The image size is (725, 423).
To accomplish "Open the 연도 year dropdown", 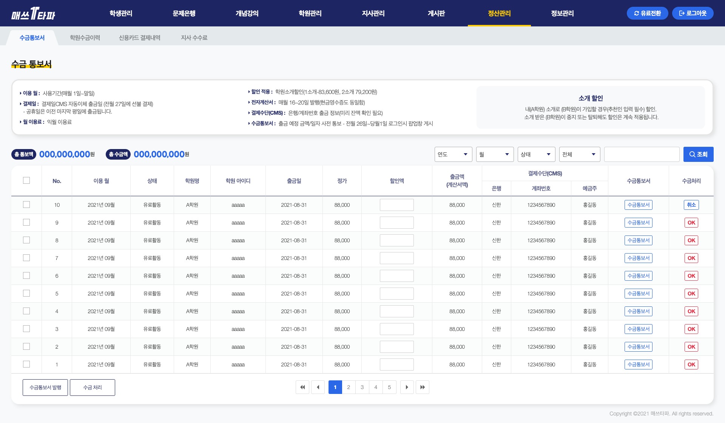I will click(x=453, y=154).
